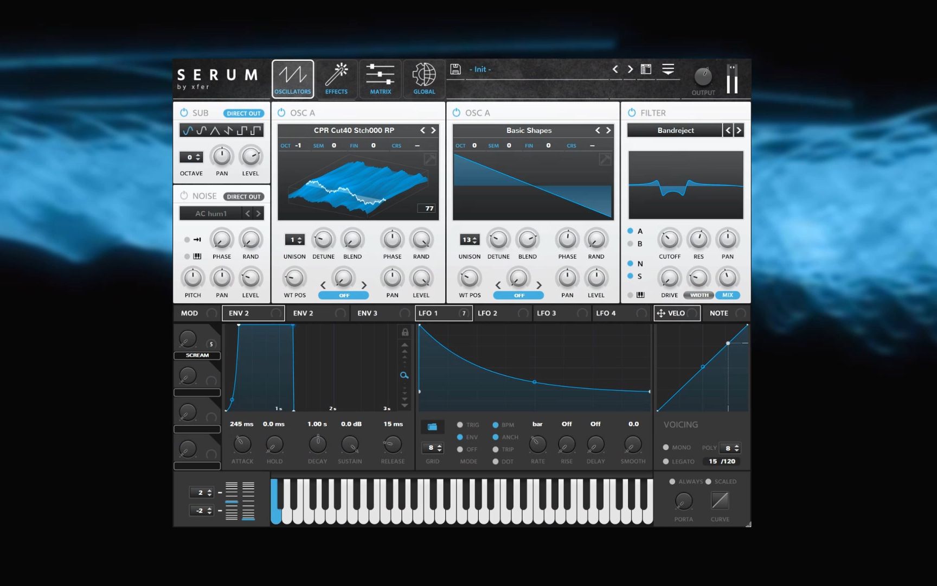Toggle the SUB oscillator power button

[184, 112]
